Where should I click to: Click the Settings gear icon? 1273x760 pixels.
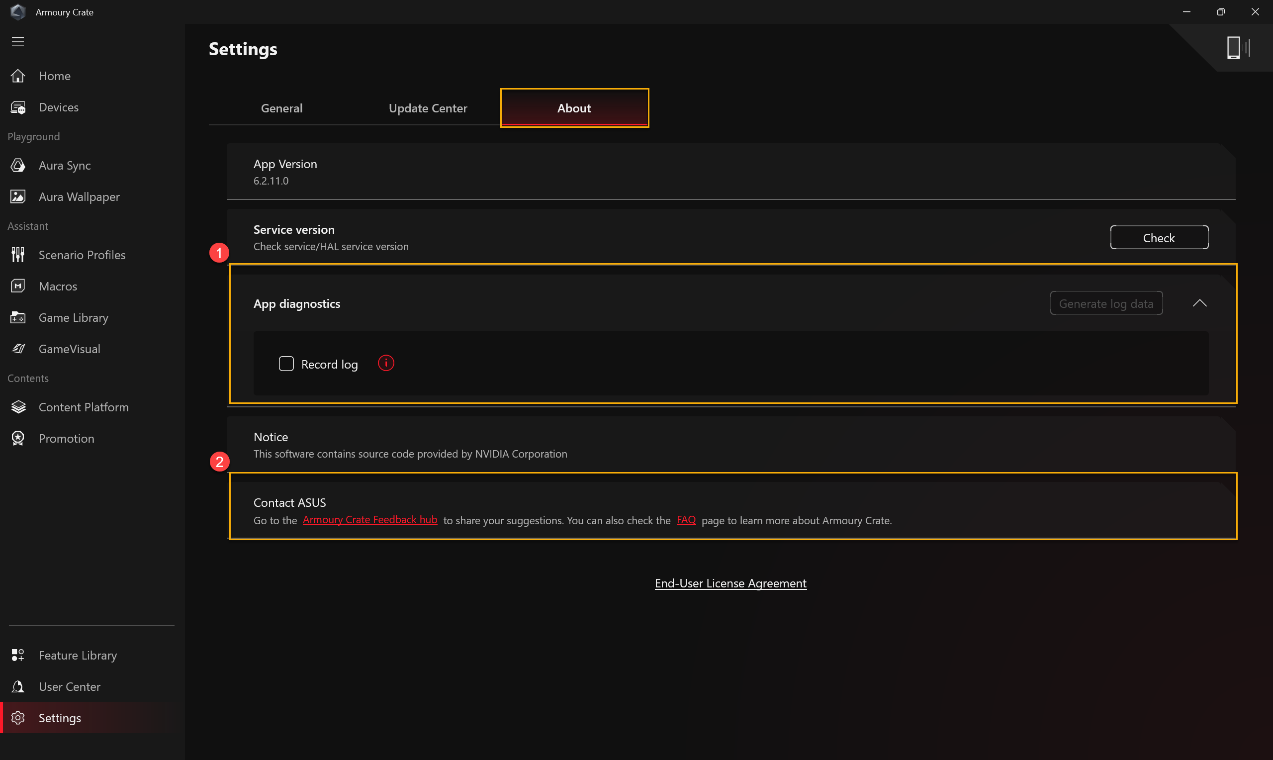18,718
